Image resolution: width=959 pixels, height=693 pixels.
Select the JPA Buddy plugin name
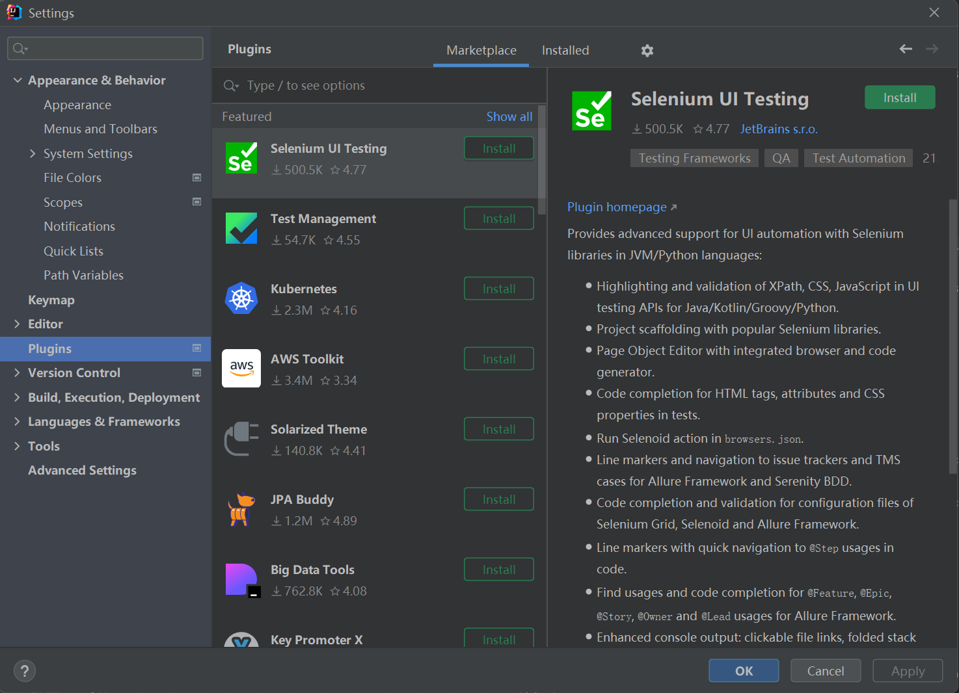(x=302, y=499)
